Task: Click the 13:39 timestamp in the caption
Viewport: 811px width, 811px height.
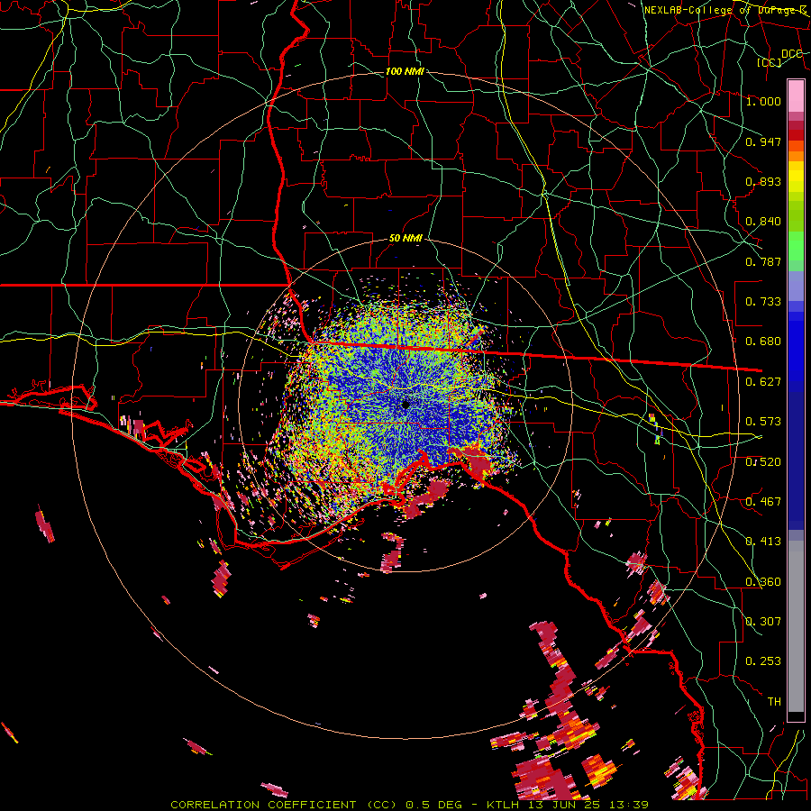Action: 630,805
